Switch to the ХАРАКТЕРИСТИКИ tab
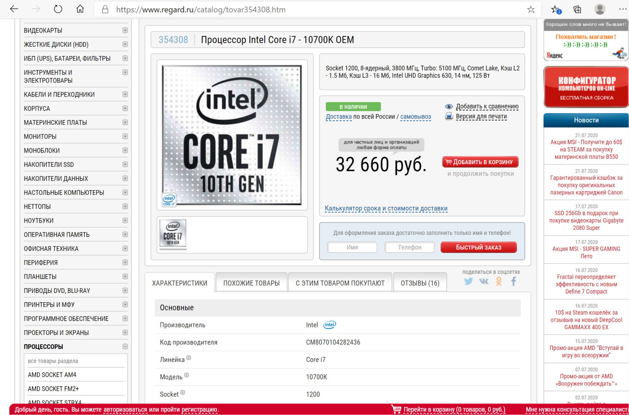This screenshot has height=415, width=629. [x=180, y=283]
